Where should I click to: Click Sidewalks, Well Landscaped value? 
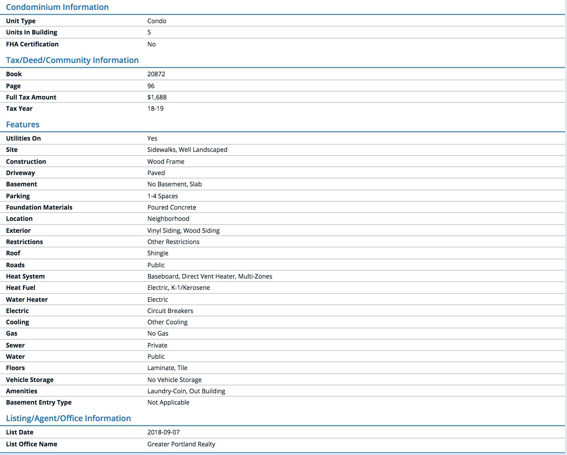(187, 150)
